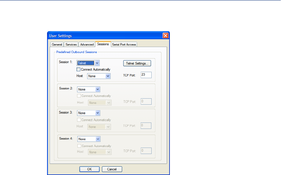Go to Serial Port Access tab
Image resolution: width=281 pixels, height=175 pixels.
pos(124,44)
